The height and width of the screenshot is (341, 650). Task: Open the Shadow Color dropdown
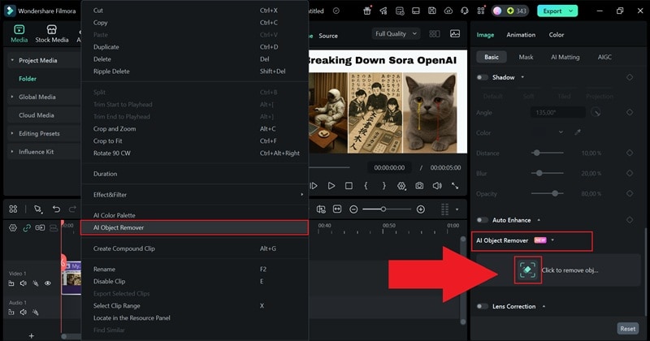click(561, 132)
